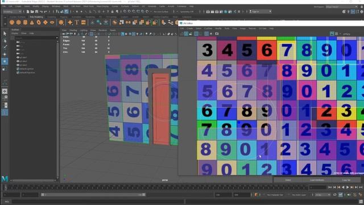This screenshot has height=205, width=364.
Task: Open the viewport Shading menu
Action: 73,30
